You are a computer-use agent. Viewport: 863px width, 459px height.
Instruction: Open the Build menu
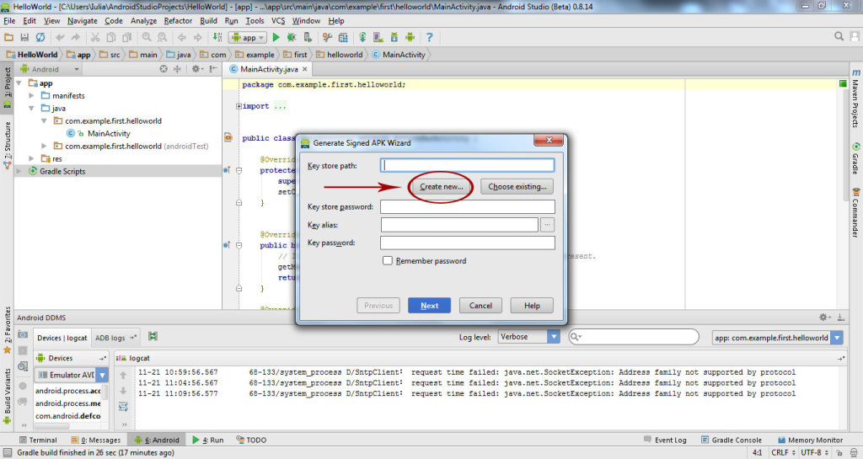click(x=208, y=21)
